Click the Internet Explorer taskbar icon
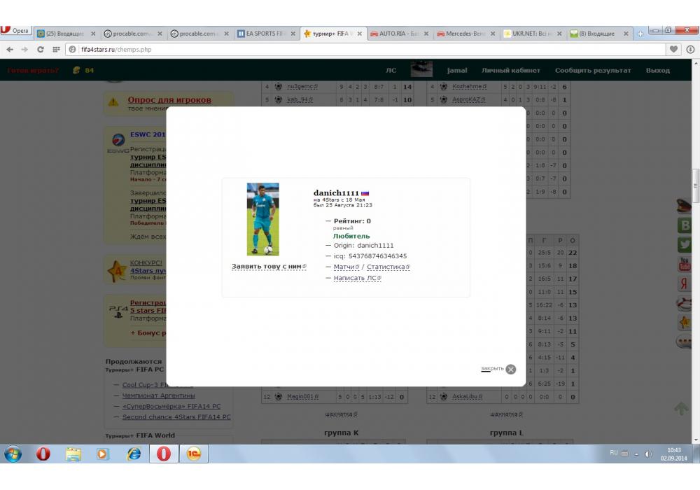The image size is (700, 490). tap(134, 454)
